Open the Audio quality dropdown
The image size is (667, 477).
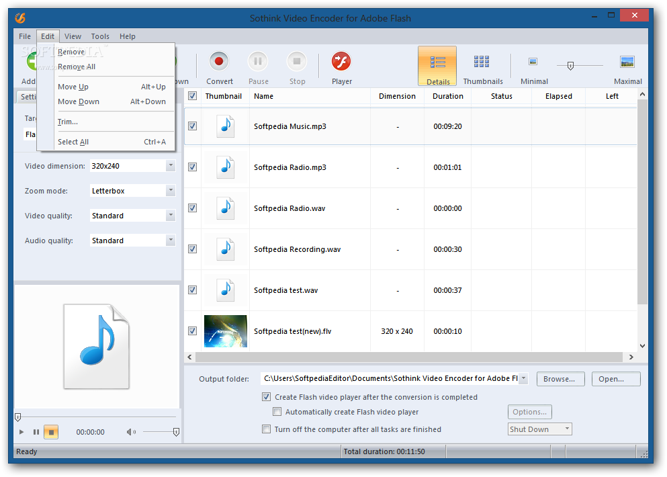(171, 240)
